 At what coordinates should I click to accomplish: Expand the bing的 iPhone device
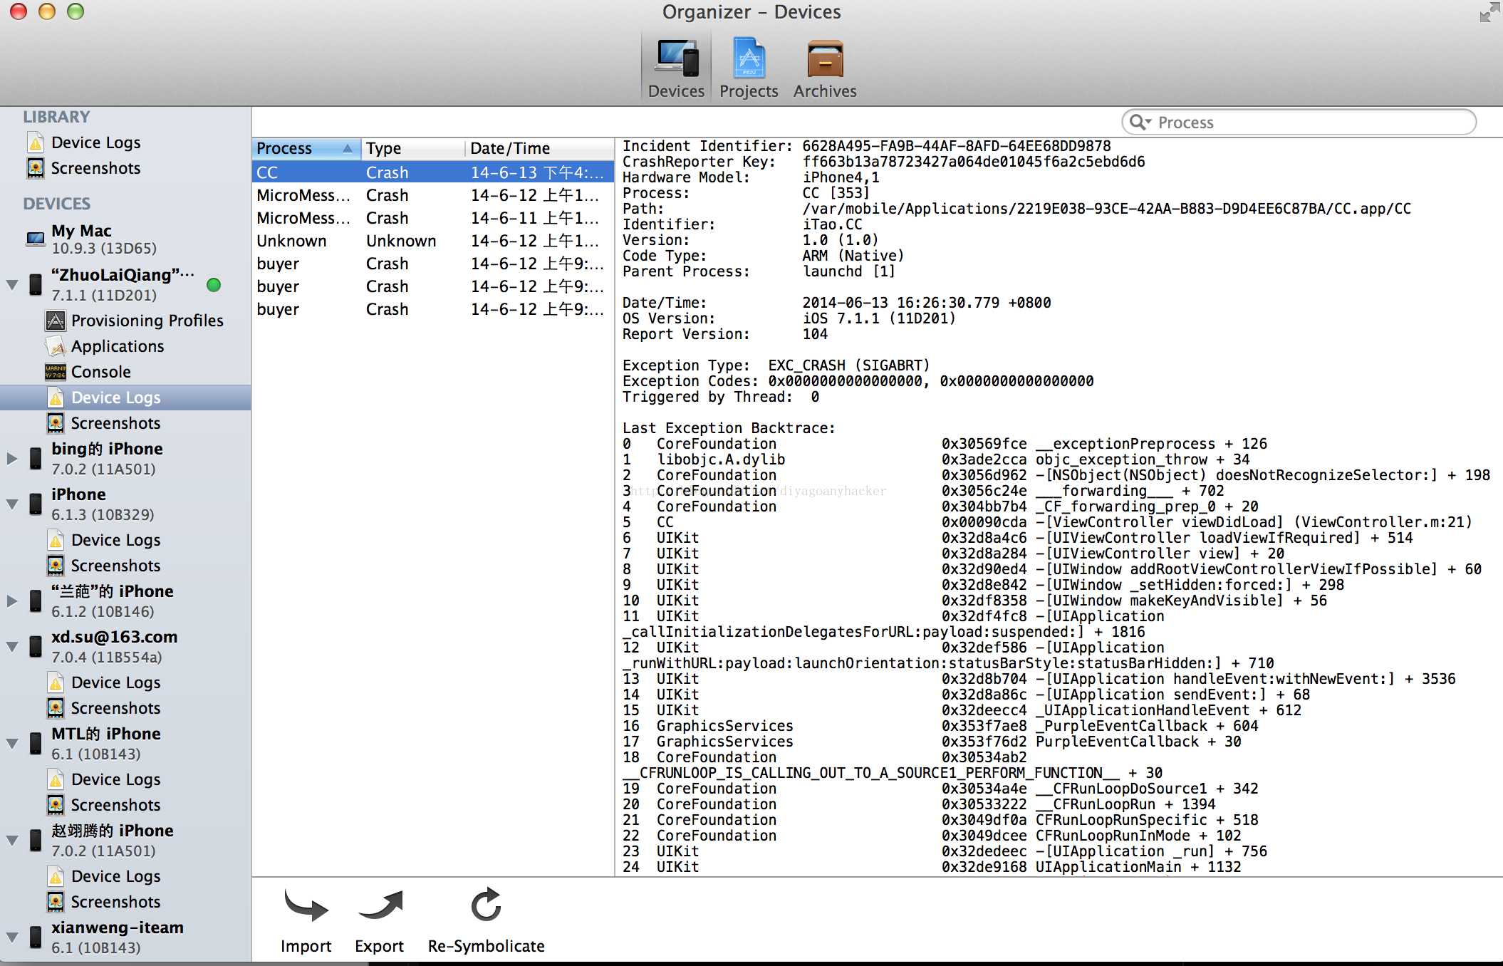coord(12,458)
